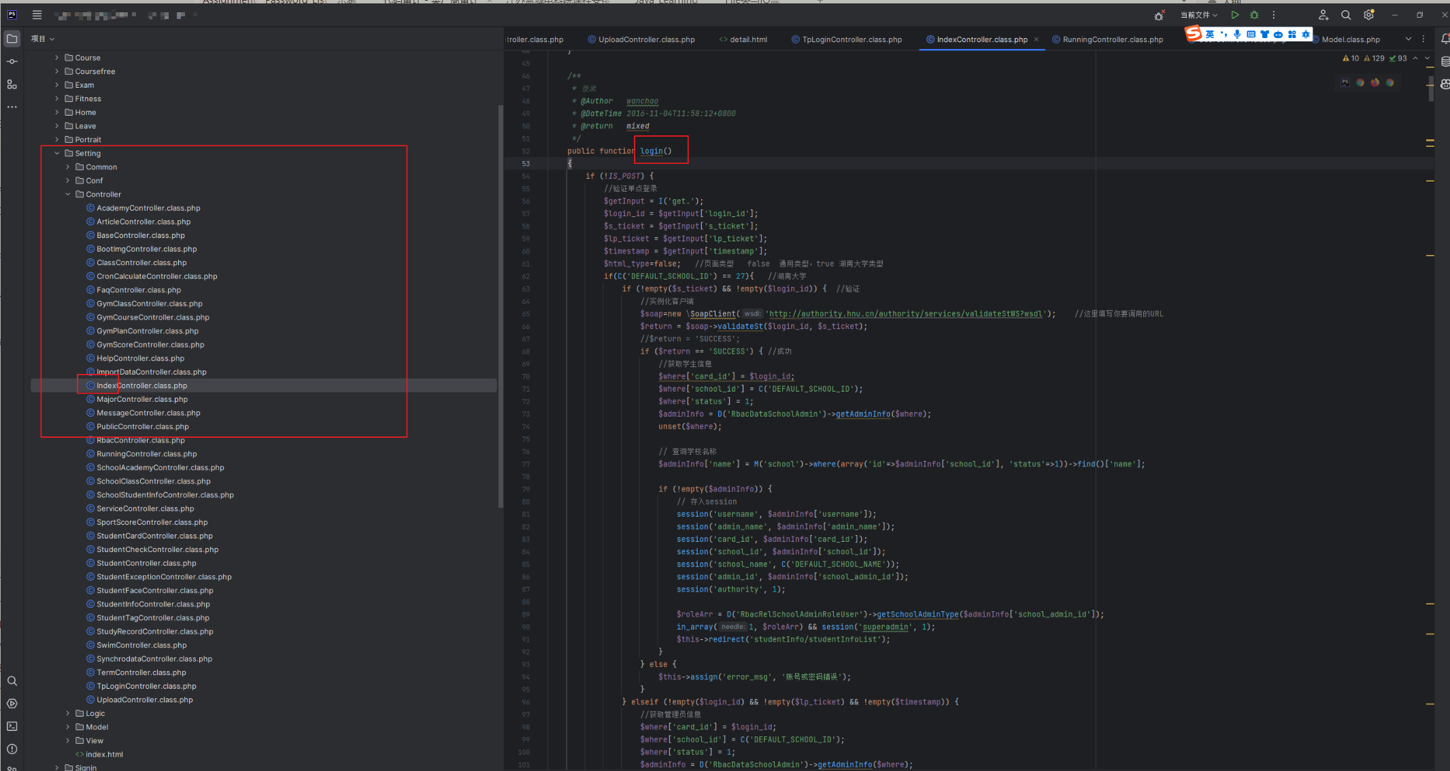Open Notifications bell icon
The image size is (1450, 771).
(x=1445, y=39)
